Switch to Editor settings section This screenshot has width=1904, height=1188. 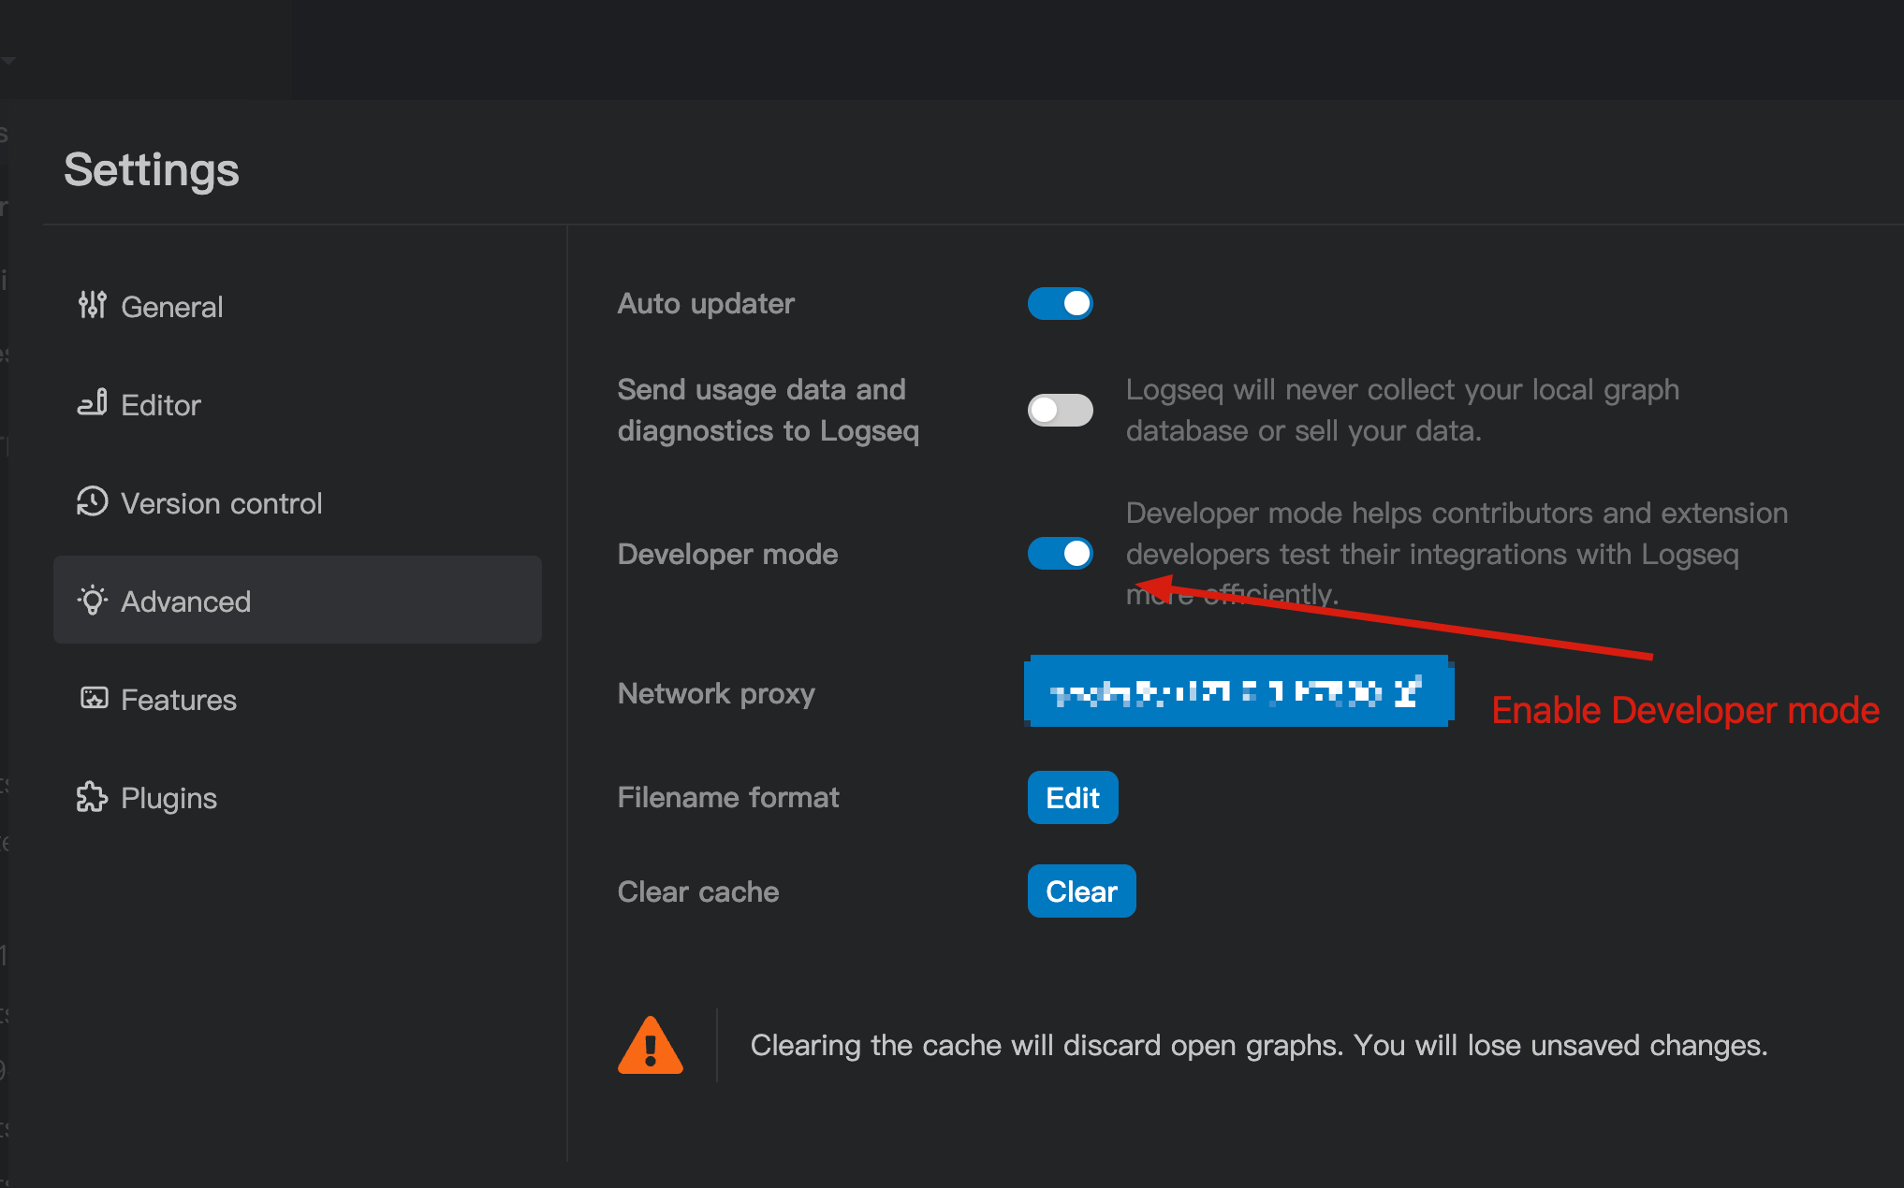(x=161, y=405)
